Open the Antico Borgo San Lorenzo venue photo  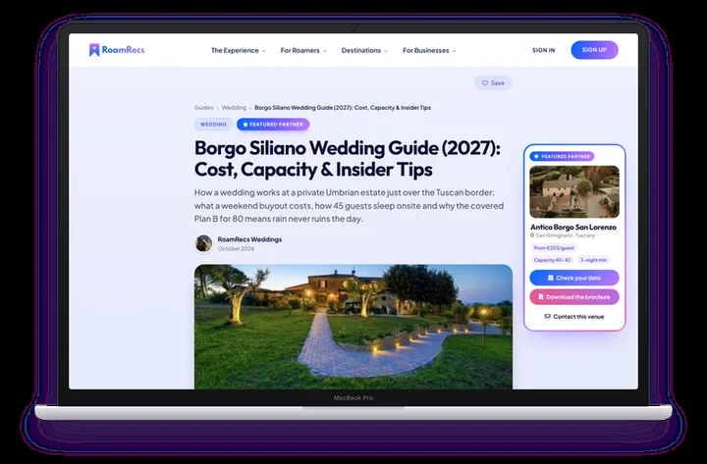pos(574,191)
